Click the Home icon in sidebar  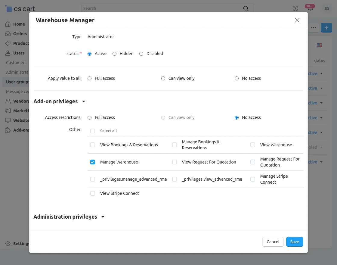pyautogui.click(x=8, y=24)
